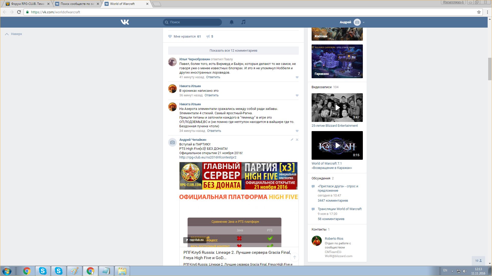Open 25-летие Blizzard Entertainment title link
Viewport: 492px width, 276px height.
(335, 126)
